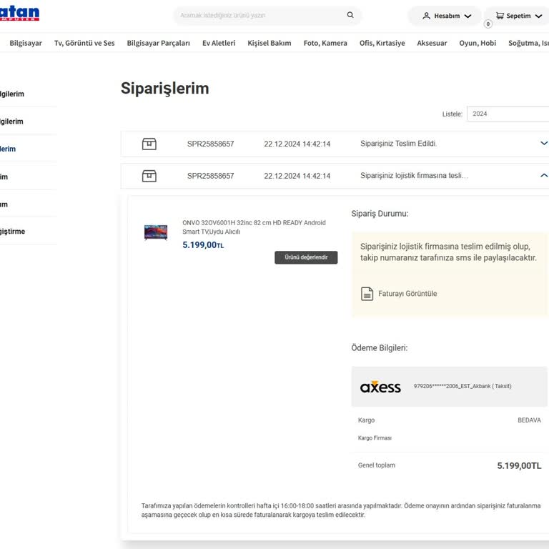549x549 pixels.
Task: Click the box icon of the delivered order
Action: (x=149, y=144)
